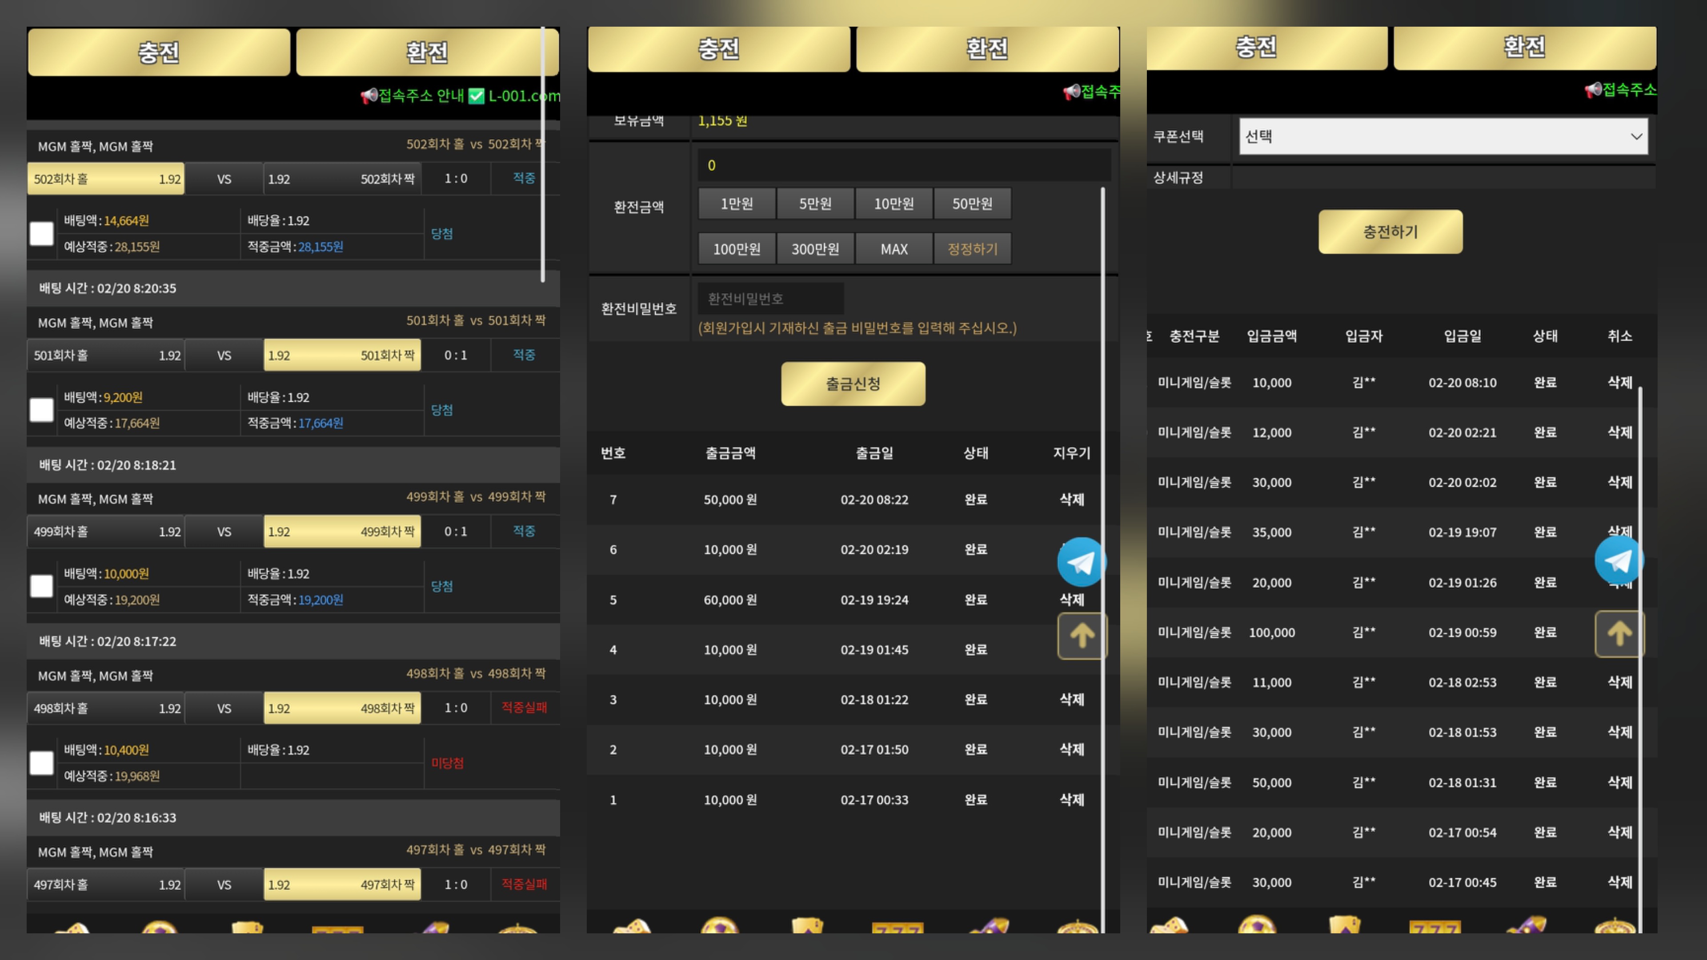Select the MAX amount button
The width and height of the screenshot is (1707, 960).
(x=893, y=249)
